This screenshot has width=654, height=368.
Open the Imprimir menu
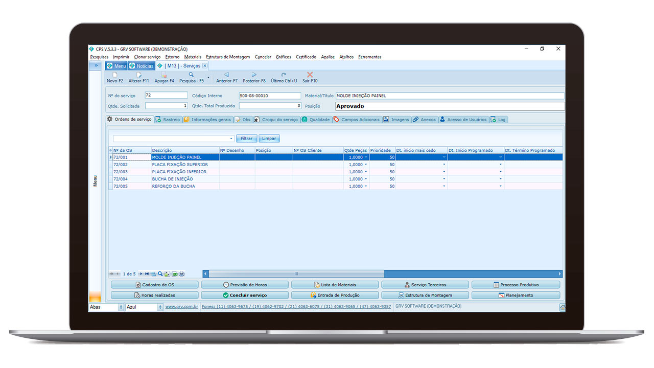(x=121, y=57)
